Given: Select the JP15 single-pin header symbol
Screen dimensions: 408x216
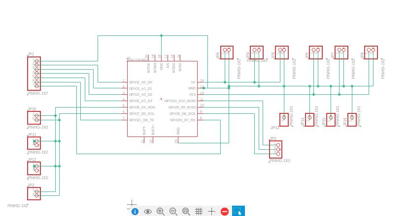Looking at the screenshot, I should pyautogui.click(x=331, y=120).
